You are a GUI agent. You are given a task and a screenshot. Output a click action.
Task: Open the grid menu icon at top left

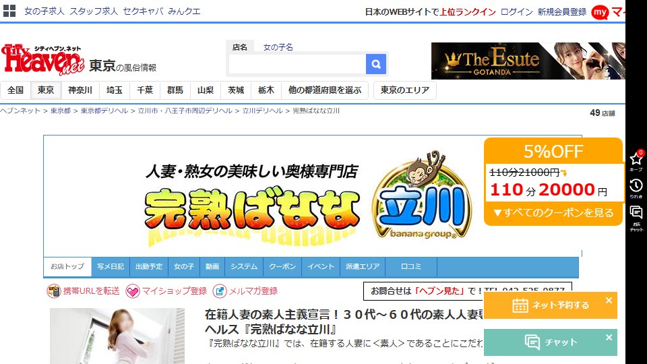point(9,11)
